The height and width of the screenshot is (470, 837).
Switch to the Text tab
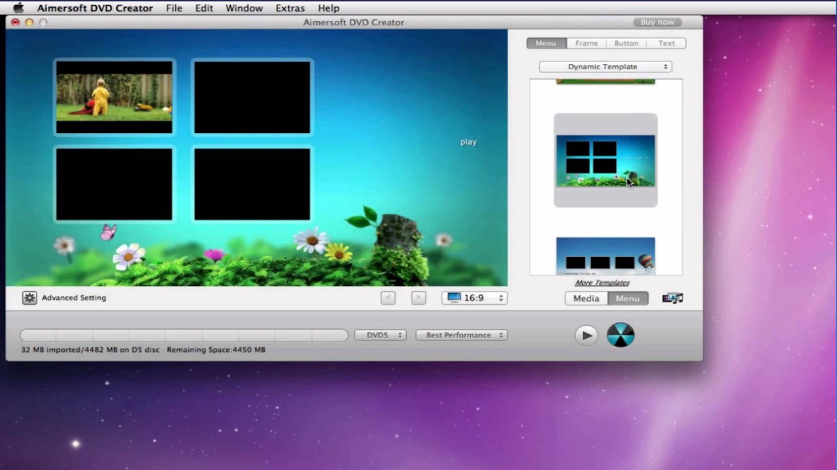pyautogui.click(x=666, y=43)
